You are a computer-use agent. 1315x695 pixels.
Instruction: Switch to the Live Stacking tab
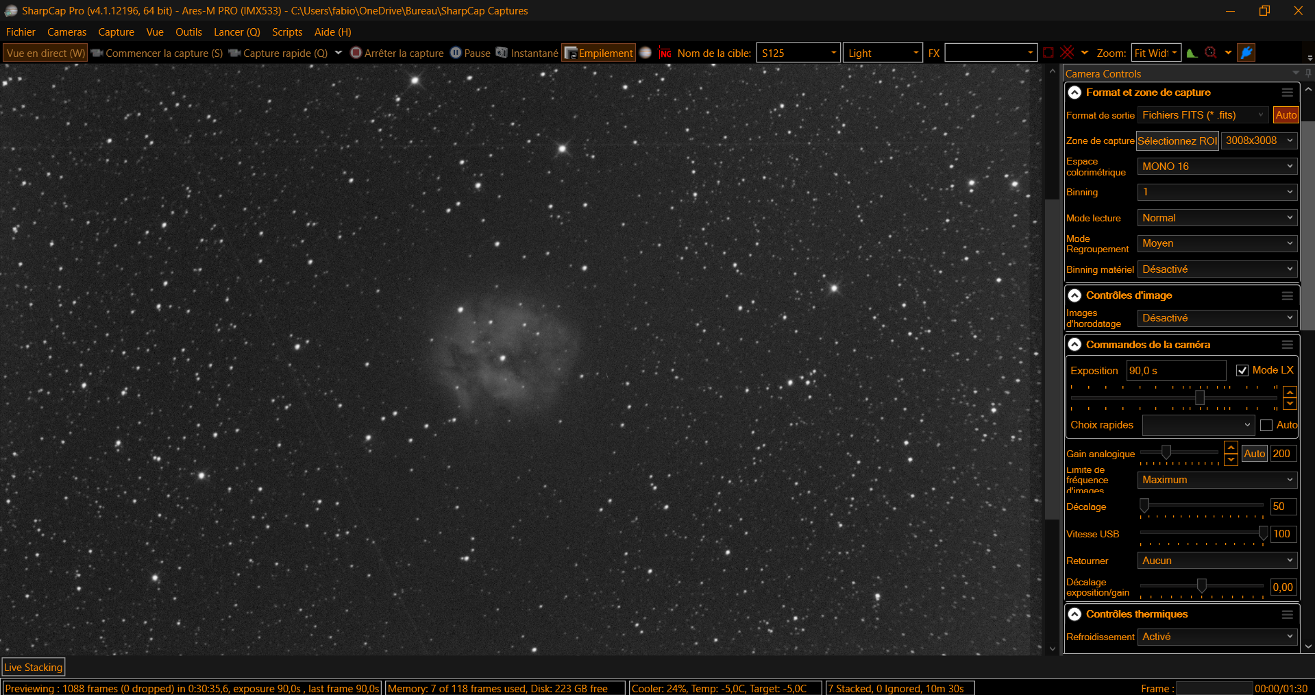(x=34, y=668)
